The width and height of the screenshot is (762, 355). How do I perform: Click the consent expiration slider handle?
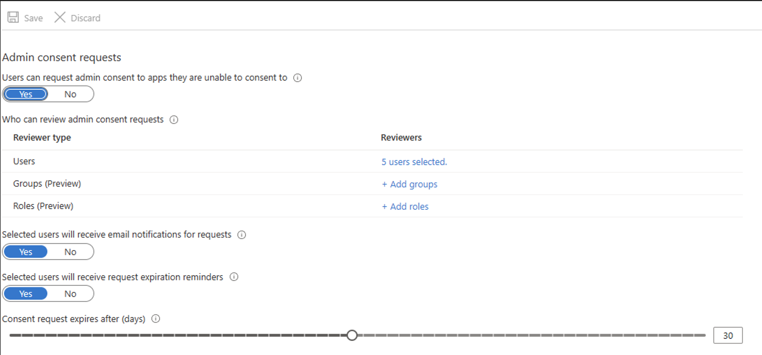click(352, 335)
